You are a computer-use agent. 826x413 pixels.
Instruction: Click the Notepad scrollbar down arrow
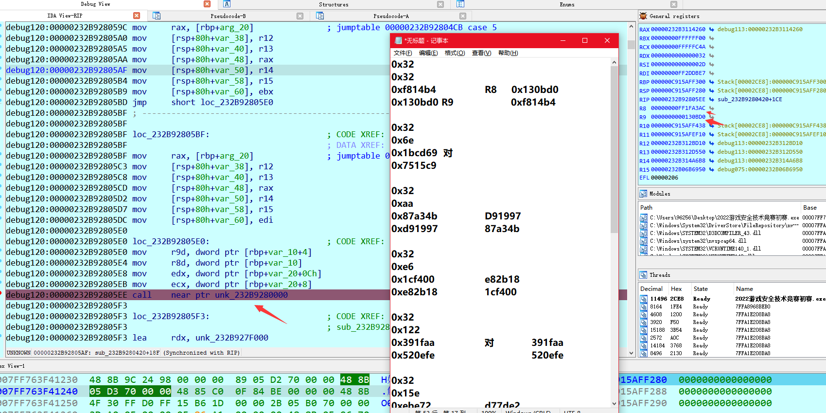coord(614,403)
